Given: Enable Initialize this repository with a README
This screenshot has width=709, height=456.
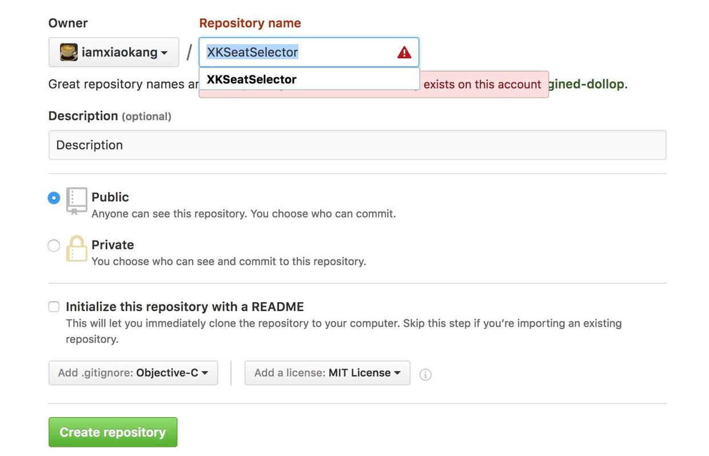Looking at the screenshot, I should 54,307.
